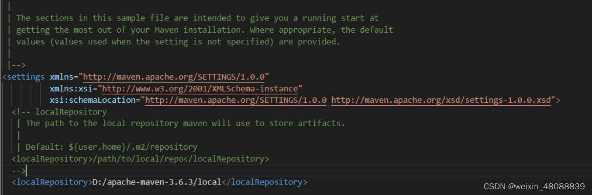Place cursor in D:/apache-maven-3.6.3/local path

pos(157,182)
